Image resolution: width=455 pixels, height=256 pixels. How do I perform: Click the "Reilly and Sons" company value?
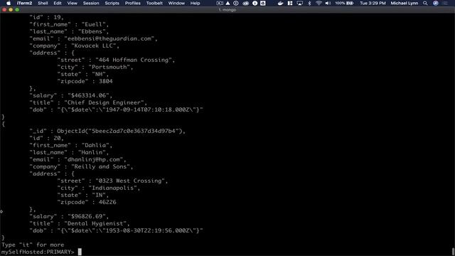point(101,166)
